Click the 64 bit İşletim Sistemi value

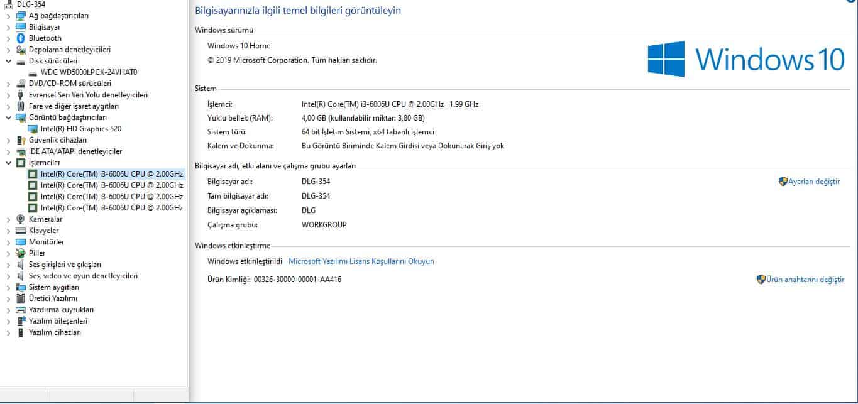tap(368, 132)
